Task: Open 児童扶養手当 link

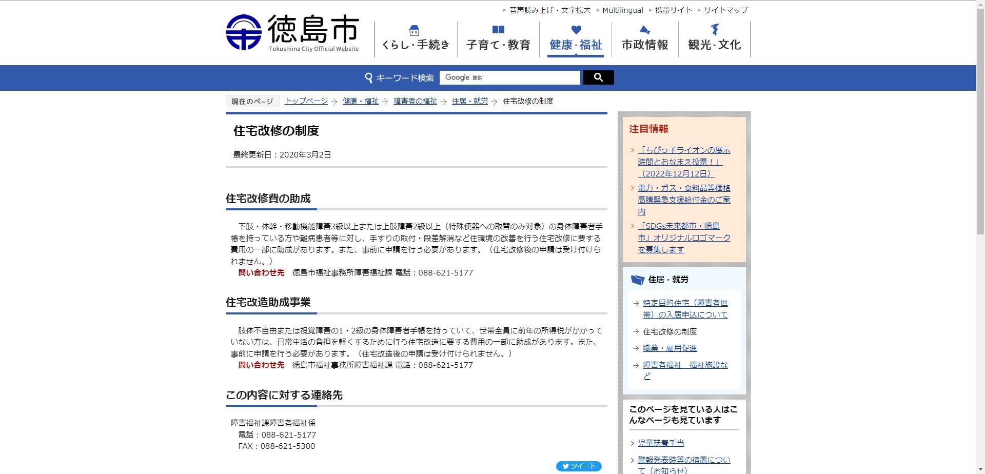Action: click(x=661, y=443)
